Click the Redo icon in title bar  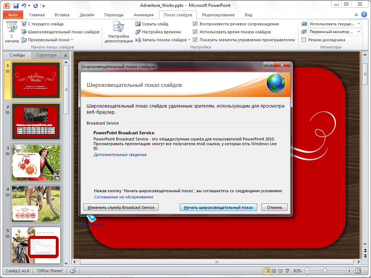pyautogui.click(x=36, y=5)
